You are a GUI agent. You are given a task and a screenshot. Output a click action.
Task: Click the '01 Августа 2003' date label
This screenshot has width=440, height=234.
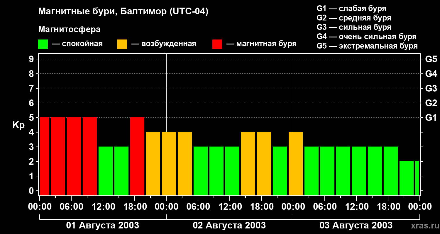103,226
